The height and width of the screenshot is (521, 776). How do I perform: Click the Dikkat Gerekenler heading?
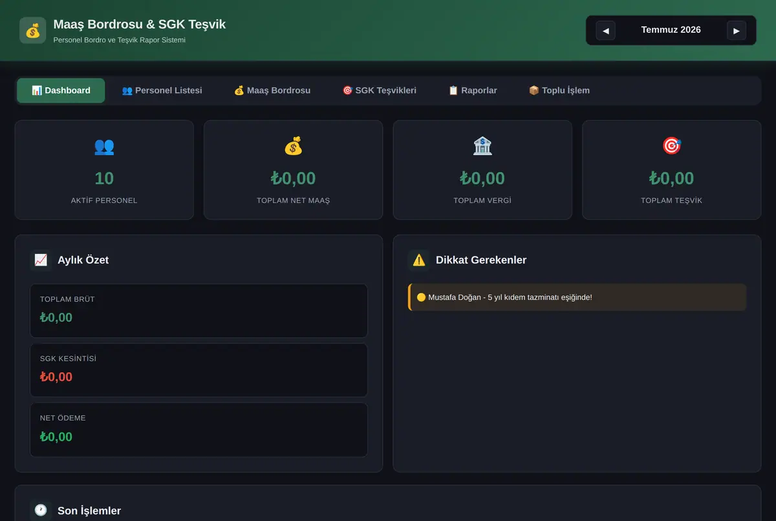click(481, 260)
